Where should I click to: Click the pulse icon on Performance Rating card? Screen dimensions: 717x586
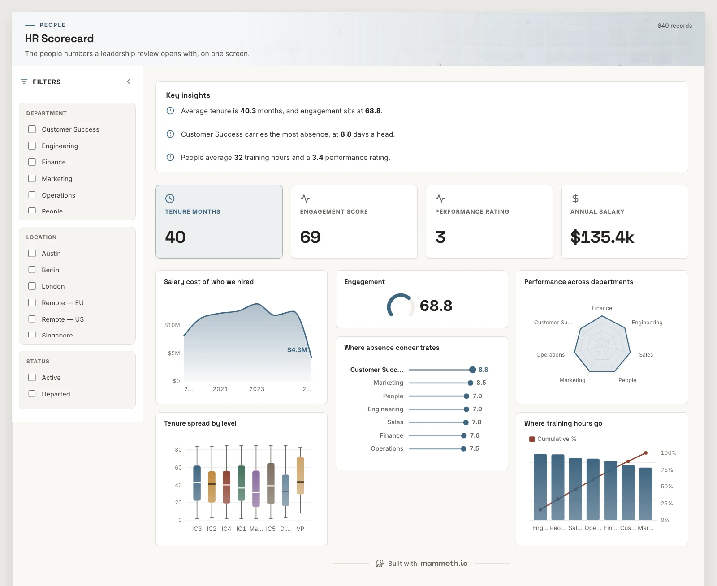pyautogui.click(x=440, y=198)
